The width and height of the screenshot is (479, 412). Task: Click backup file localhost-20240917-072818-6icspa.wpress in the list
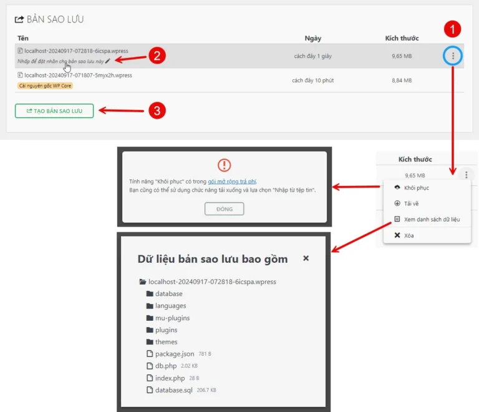[76, 51]
